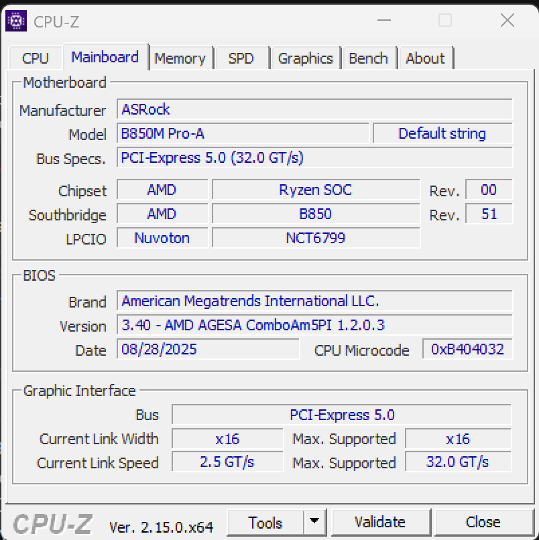Click the BIOS Brand American Megatrends field
The width and height of the screenshot is (539, 540).
pyautogui.click(x=314, y=301)
